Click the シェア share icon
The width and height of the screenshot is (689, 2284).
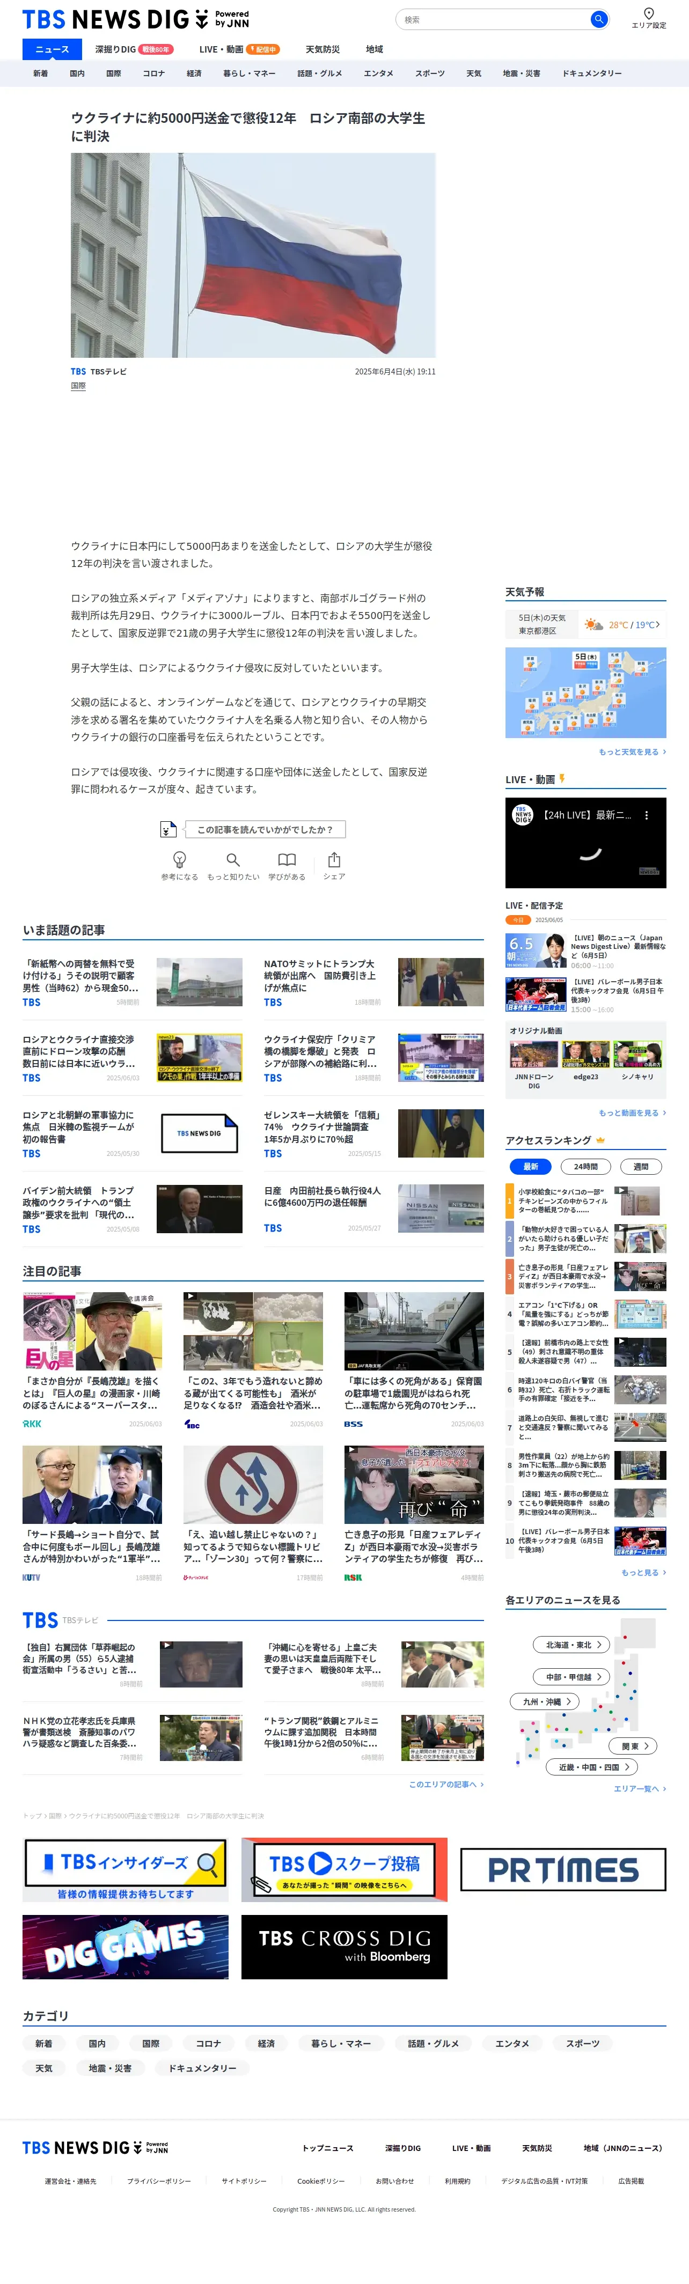(334, 859)
